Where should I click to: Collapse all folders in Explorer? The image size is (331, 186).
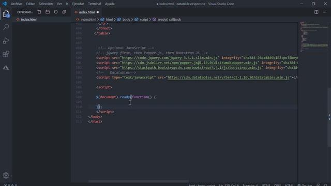[64, 12]
